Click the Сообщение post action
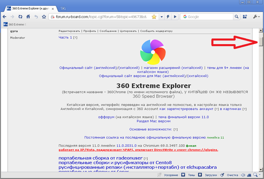The width and height of the screenshot is (264, 179). tap(108, 31)
